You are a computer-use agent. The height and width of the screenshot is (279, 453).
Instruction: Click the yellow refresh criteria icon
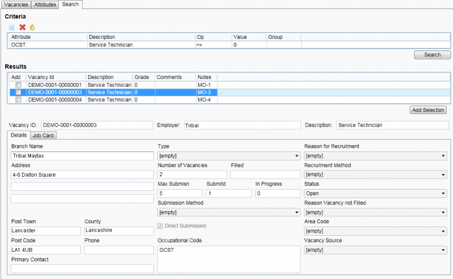point(32,27)
